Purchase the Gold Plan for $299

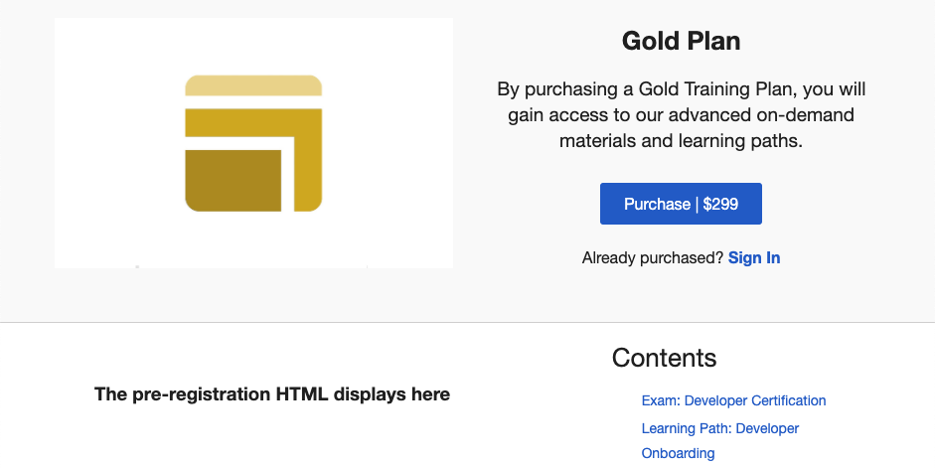(x=681, y=204)
